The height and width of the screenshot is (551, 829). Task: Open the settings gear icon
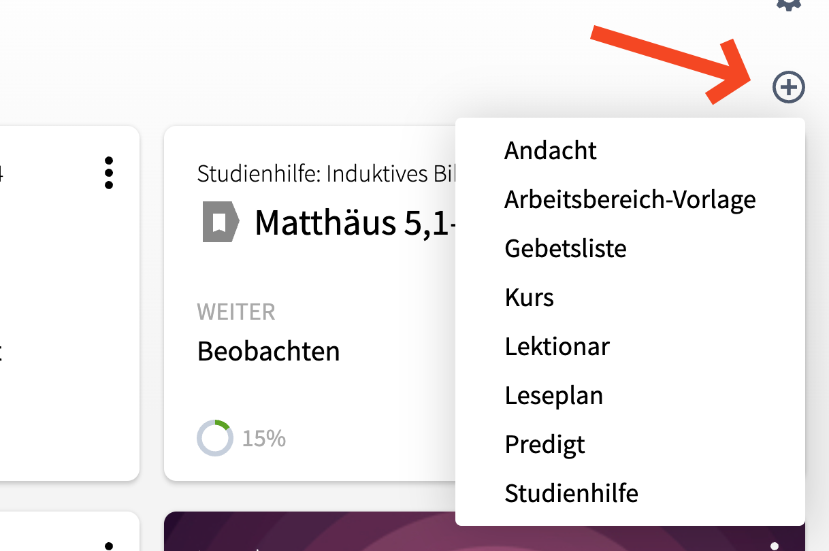click(789, 5)
